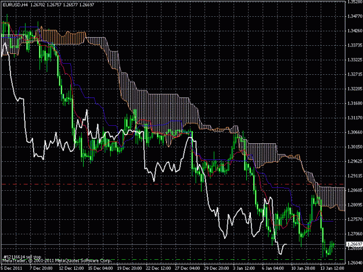
Task: Select the 1.28605 price scale value
Action: click(x=355, y=190)
